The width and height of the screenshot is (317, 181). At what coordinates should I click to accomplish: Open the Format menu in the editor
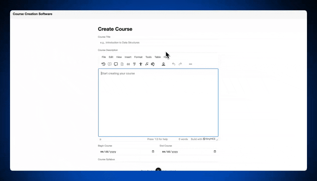[138, 57]
